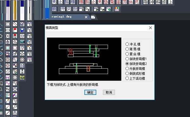This screenshot has height=117, width=190.
Task: Select the polygon draw tool
Action: point(1,36)
